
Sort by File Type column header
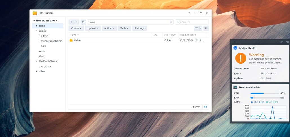(170, 35)
